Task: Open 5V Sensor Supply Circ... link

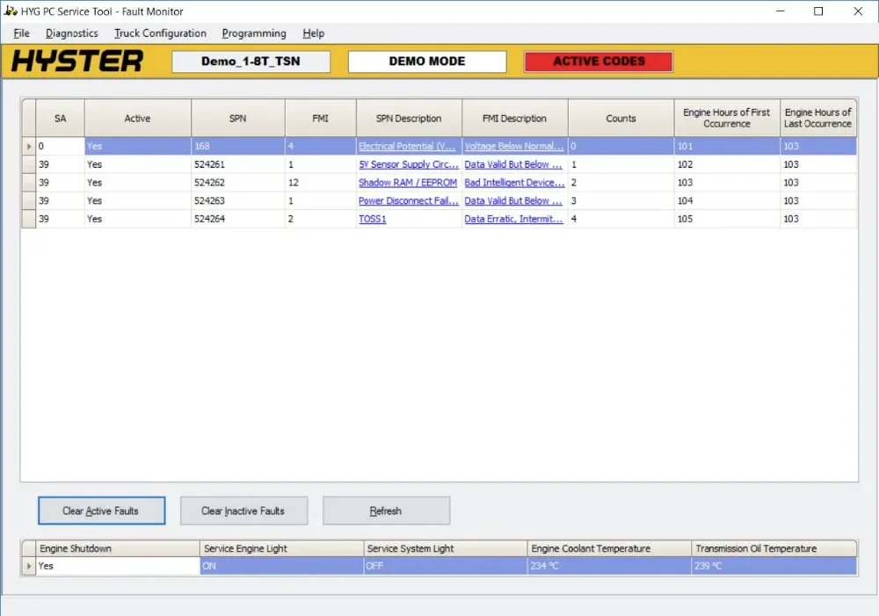Action: click(x=409, y=164)
